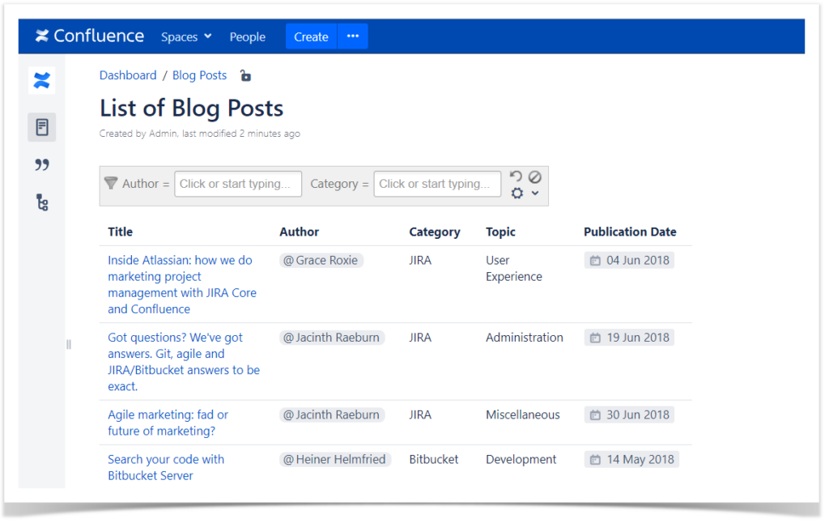This screenshot has height=523, width=829.
Task: Navigate to Dashboard via the breadcrumb
Action: coord(127,74)
